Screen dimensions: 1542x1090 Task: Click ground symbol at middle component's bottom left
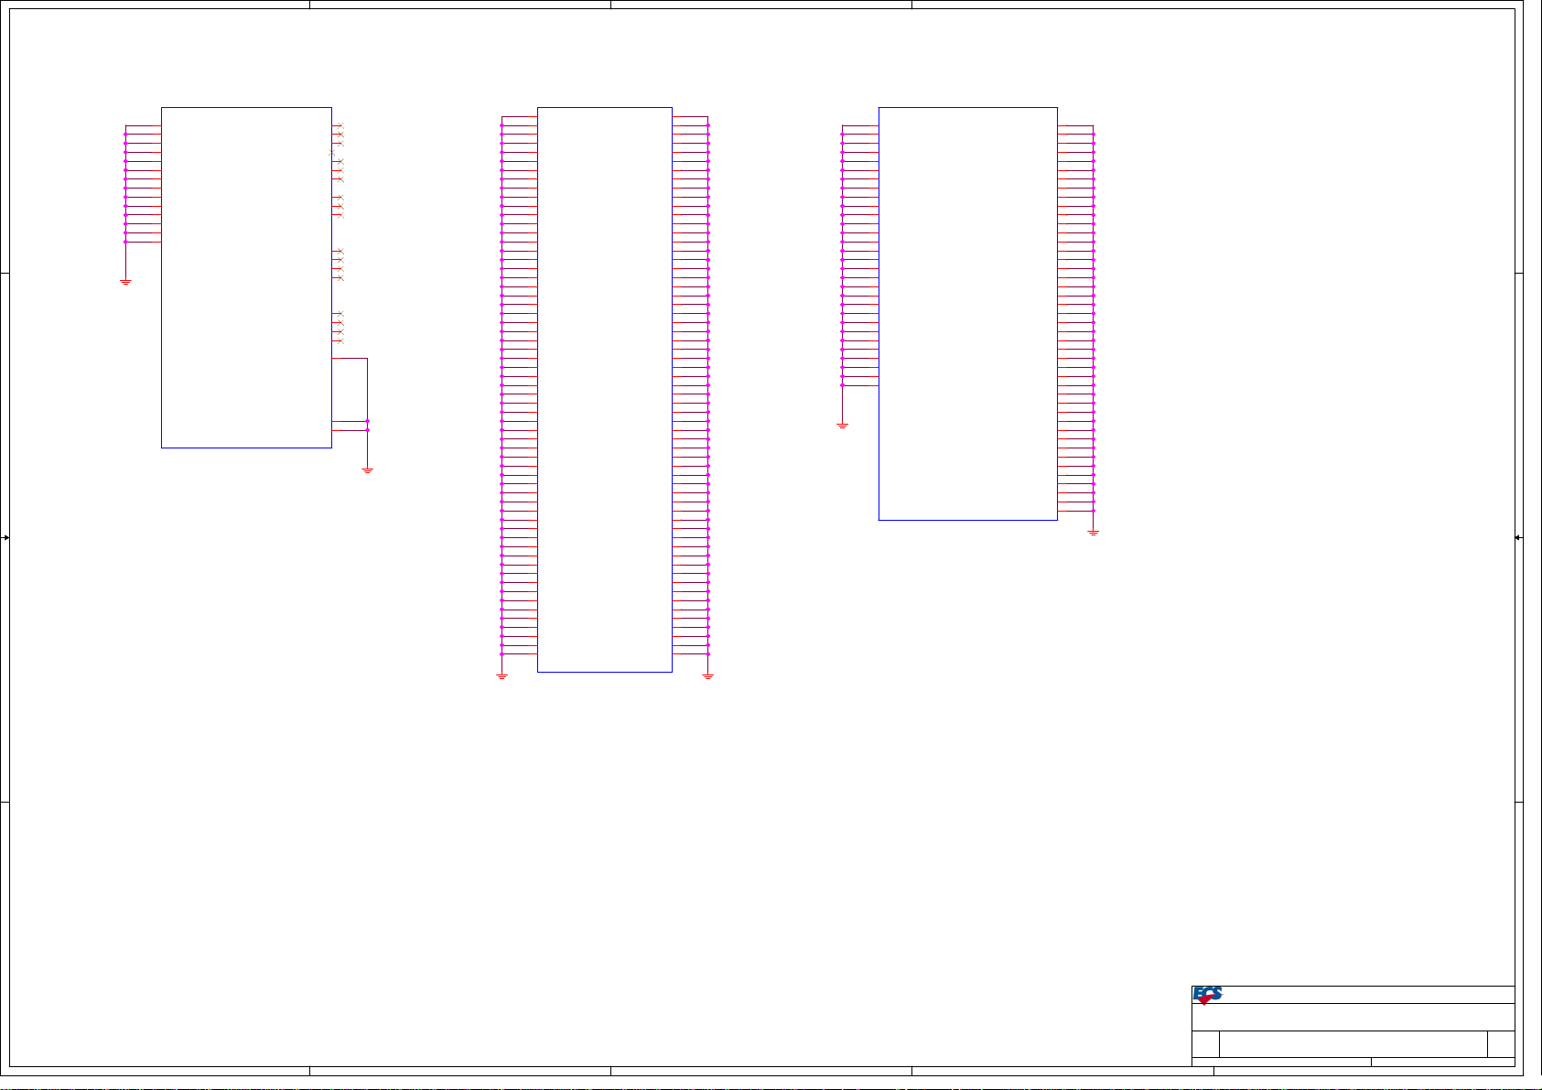coord(501,676)
